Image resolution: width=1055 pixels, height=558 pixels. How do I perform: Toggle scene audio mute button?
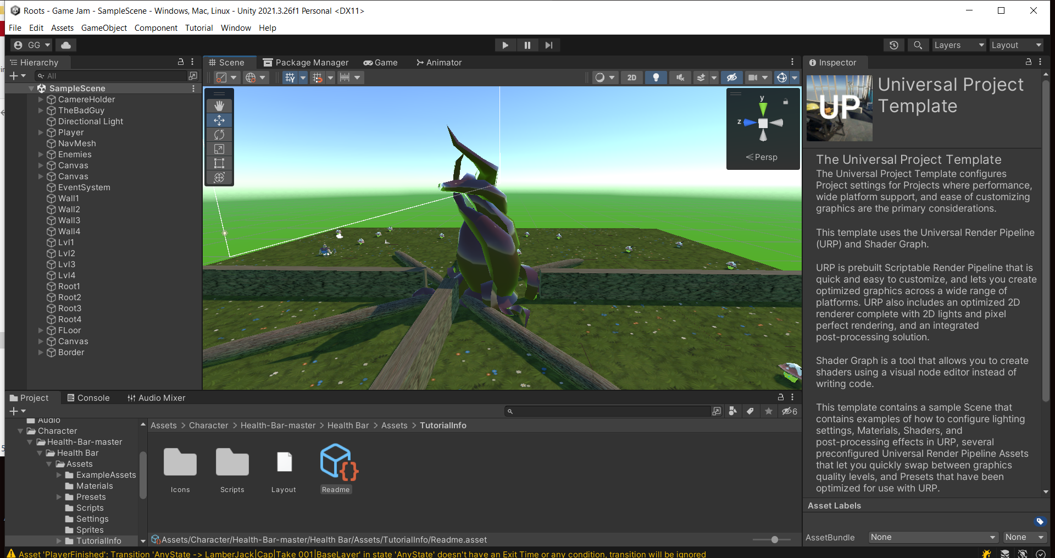pyautogui.click(x=680, y=78)
